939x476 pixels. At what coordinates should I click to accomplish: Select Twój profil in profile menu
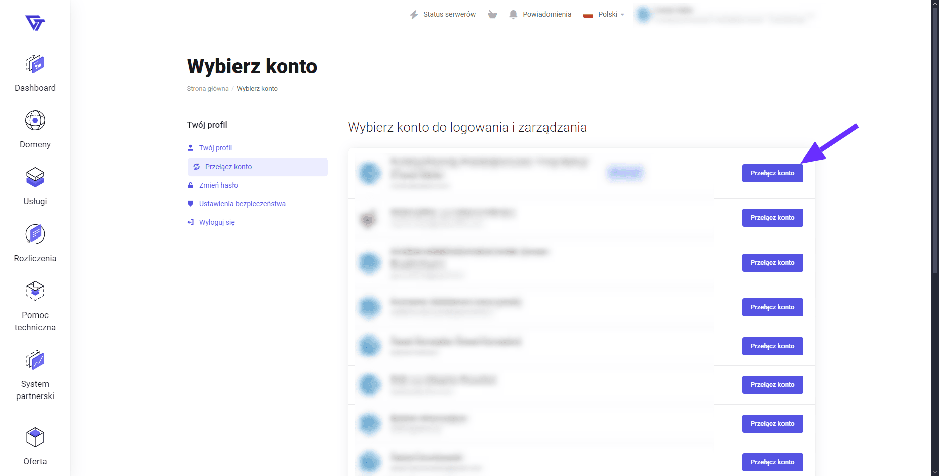[x=215, y=148]
